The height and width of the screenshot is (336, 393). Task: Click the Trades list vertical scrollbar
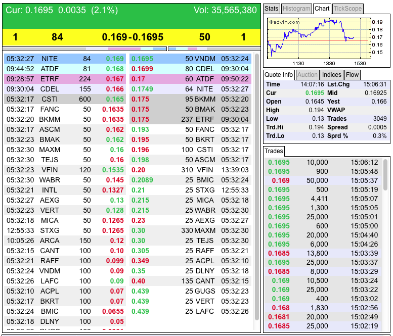(386, 174)
